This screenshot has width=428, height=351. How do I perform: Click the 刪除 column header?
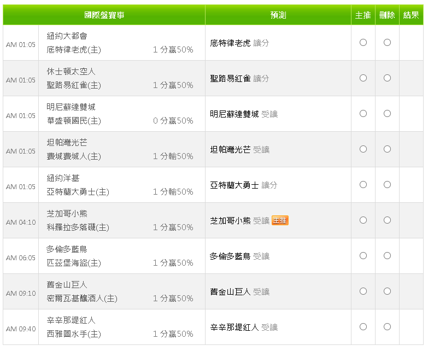pyautogui.click(x=387, y=15)
